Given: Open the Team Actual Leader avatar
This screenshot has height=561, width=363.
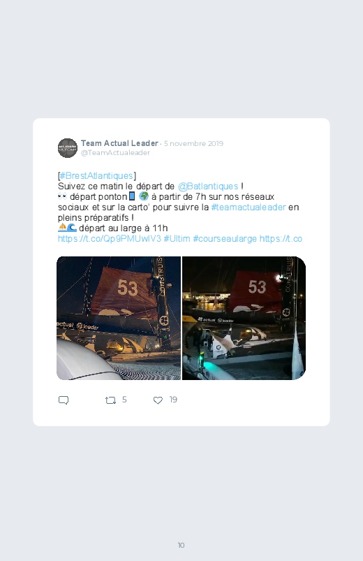Looking at the screenshot, I should tap(68, 148).
